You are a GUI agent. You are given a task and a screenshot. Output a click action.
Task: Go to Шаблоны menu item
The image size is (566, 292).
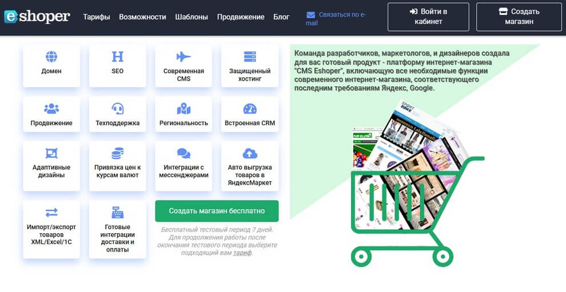click(x=192, y=17)
